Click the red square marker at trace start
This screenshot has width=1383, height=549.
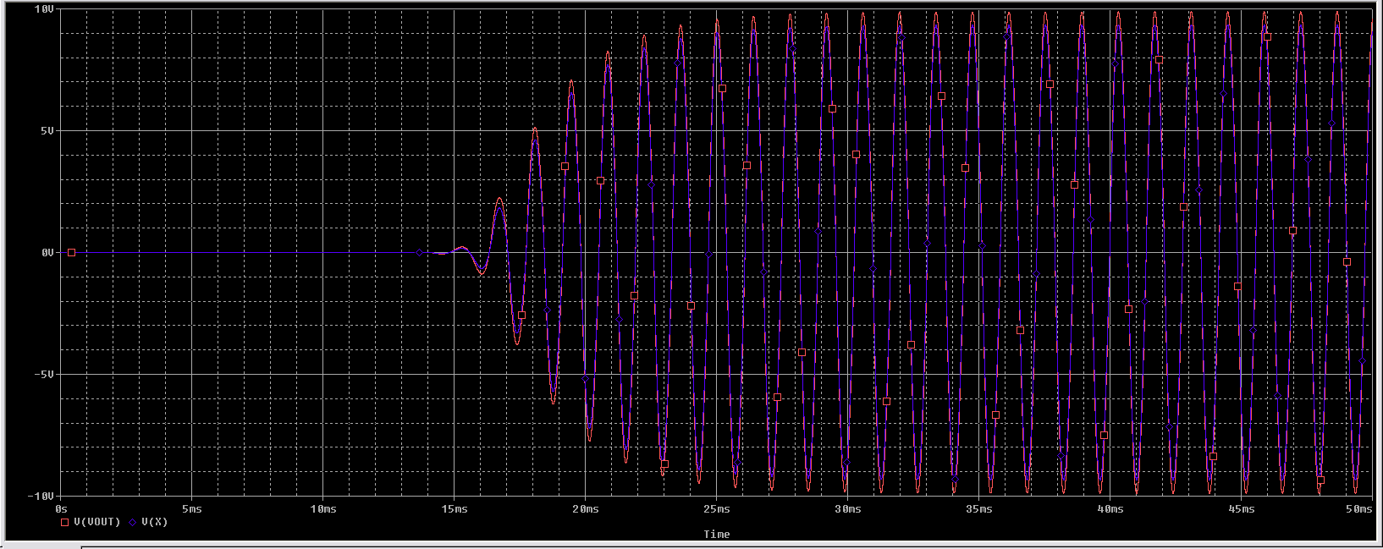coord(71,253)
